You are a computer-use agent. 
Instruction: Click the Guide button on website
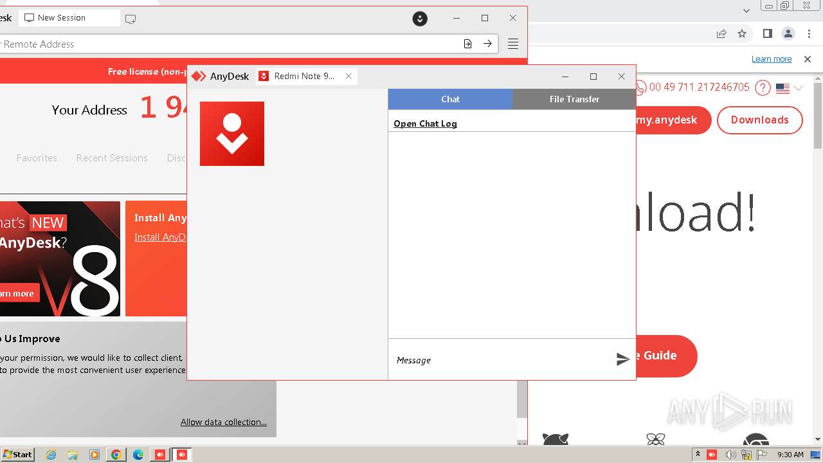[x=666, y=356]
